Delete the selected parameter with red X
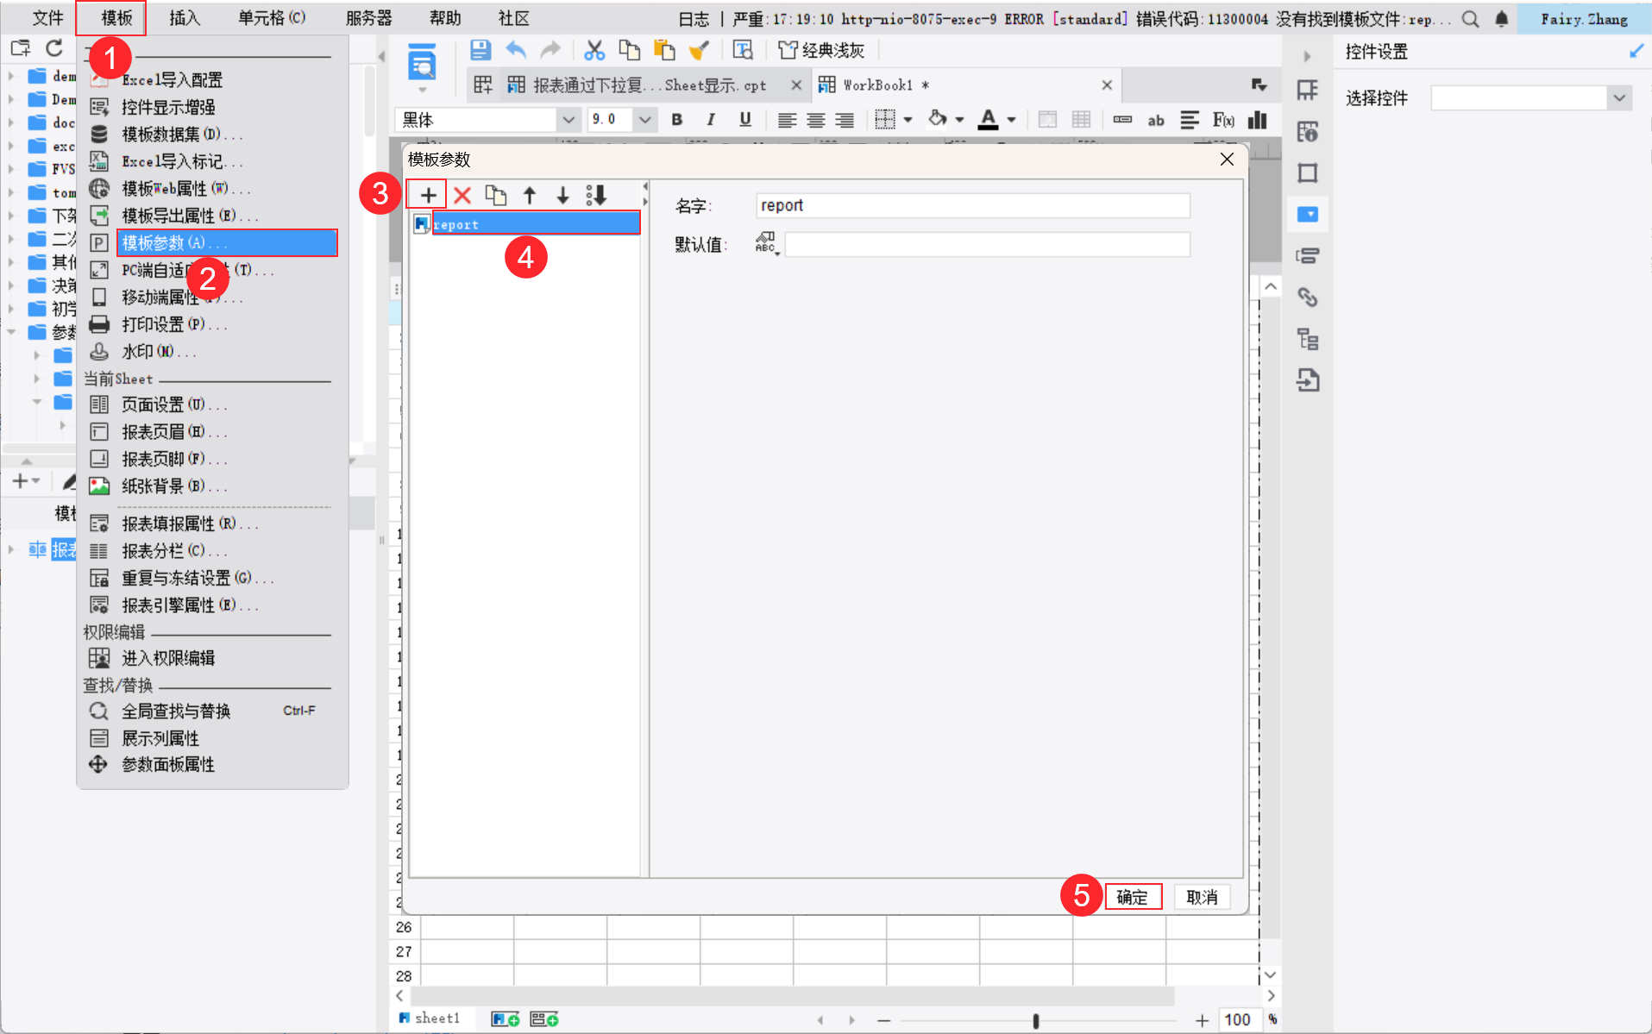The image size is (1652, 1034). (462, 195)
